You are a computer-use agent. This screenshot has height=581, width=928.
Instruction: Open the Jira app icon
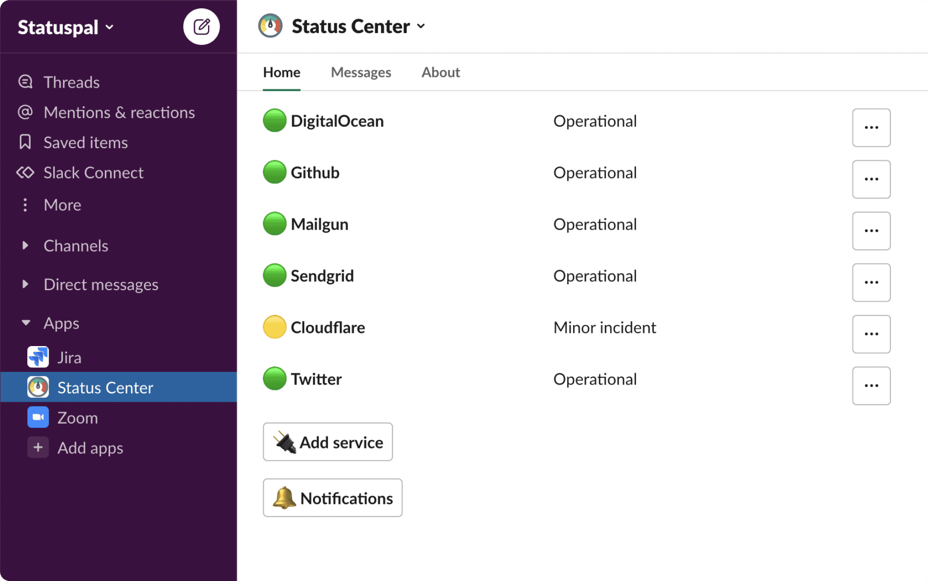click(38, 357)
